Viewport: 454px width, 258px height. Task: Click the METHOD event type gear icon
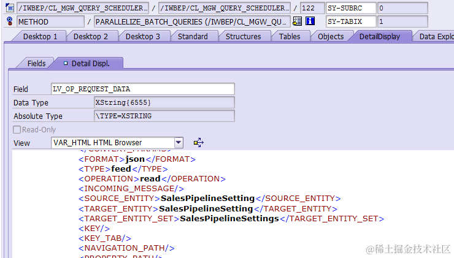point(9,21)
